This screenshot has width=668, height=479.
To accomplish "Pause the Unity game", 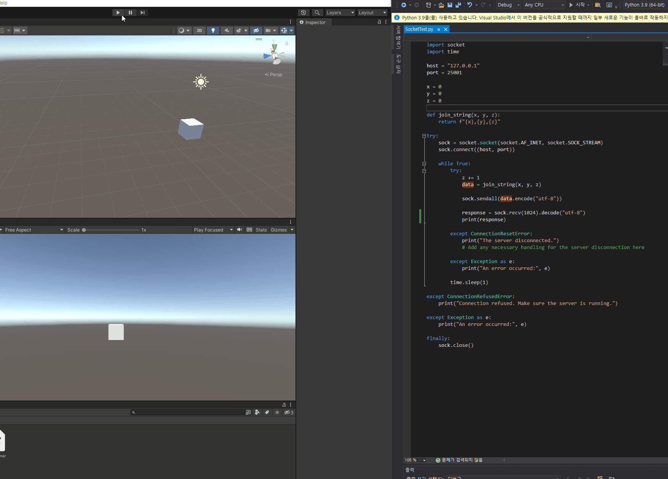I will click(x=130, y=13).
